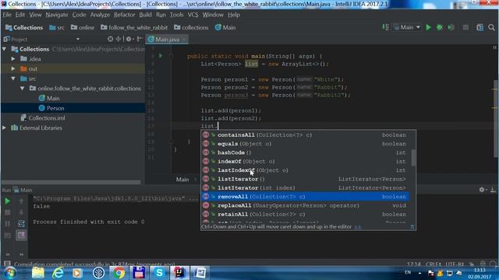Open the VCS menu
This screenshot has width=499, height=280.
[193, 15]
